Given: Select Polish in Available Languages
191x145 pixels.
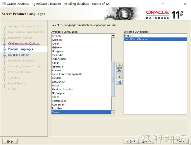Looking at the screenshot, I should [x=81, y=97].
